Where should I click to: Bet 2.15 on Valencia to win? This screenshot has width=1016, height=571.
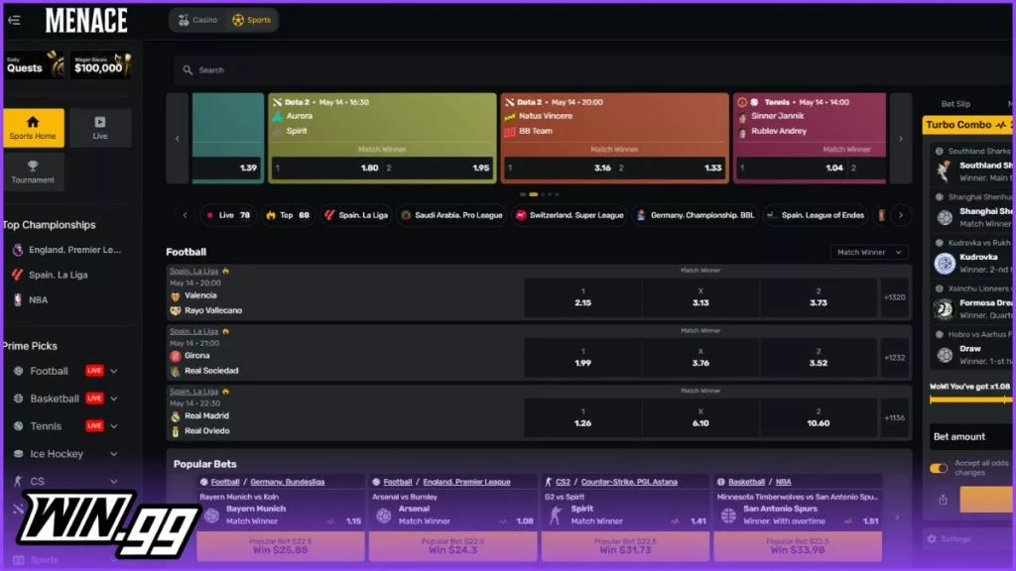click(582, 297)
